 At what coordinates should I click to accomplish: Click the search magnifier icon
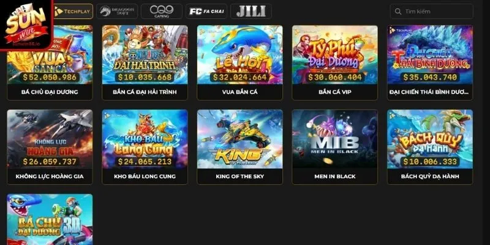(398, 12)
